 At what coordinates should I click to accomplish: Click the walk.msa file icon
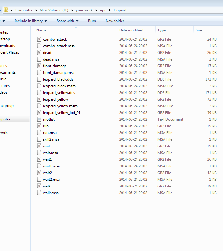pyautogui.click(x=39, y=193)
